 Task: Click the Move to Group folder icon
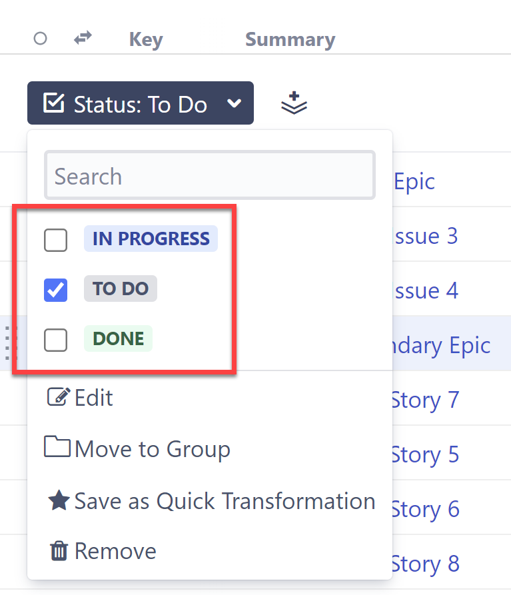pyautogui.click(x=58, y=447)
